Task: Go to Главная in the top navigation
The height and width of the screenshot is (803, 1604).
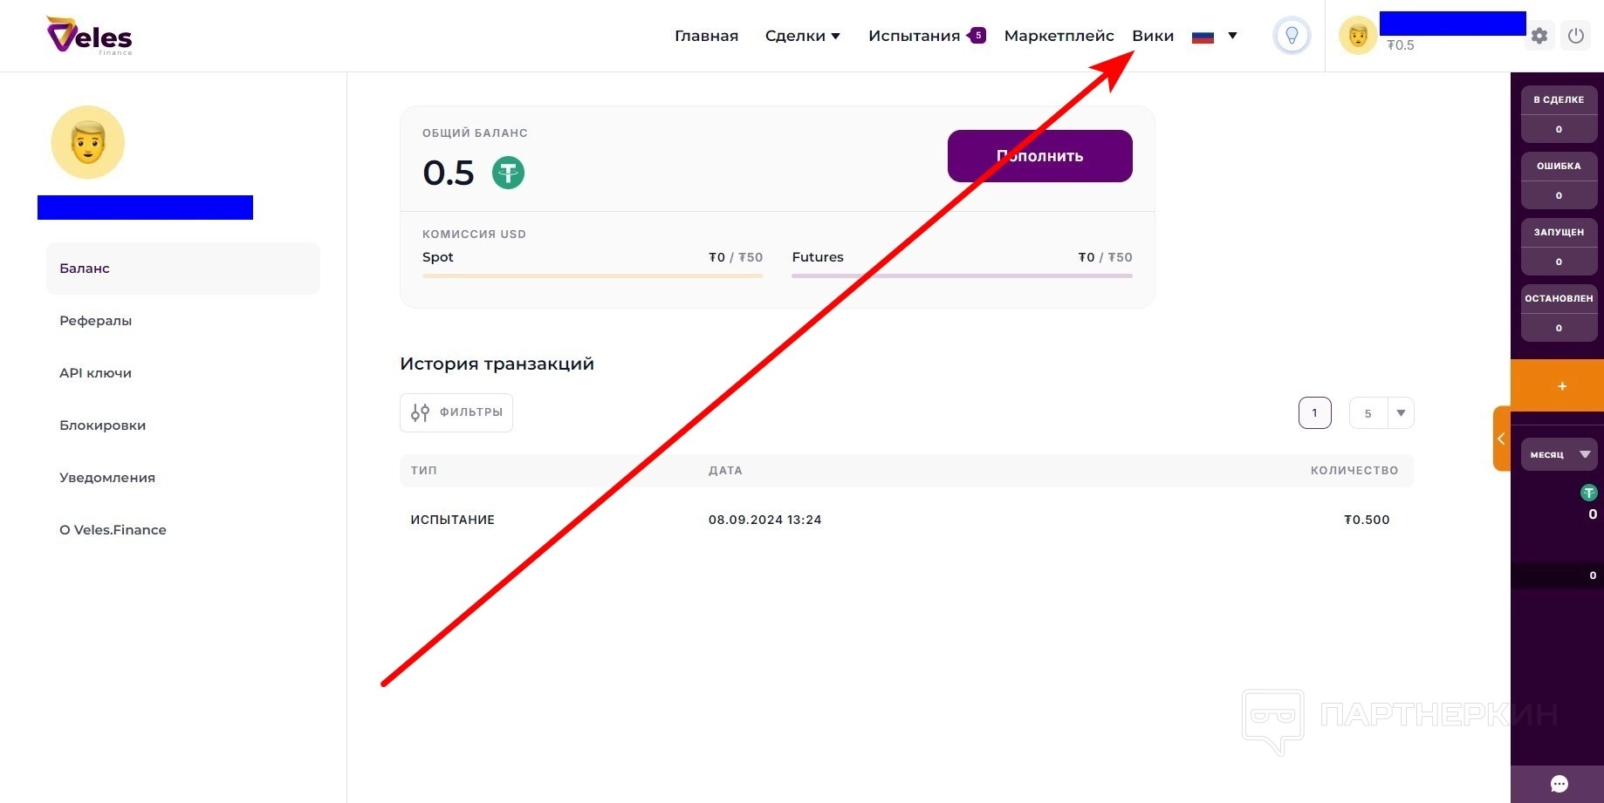Action: (706, 36)
